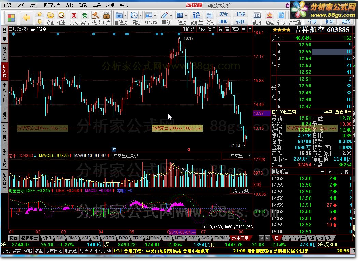This screenshot has height=261, width=359.
Task: Click the page-up arrow icon
Action: pos(39,14)
